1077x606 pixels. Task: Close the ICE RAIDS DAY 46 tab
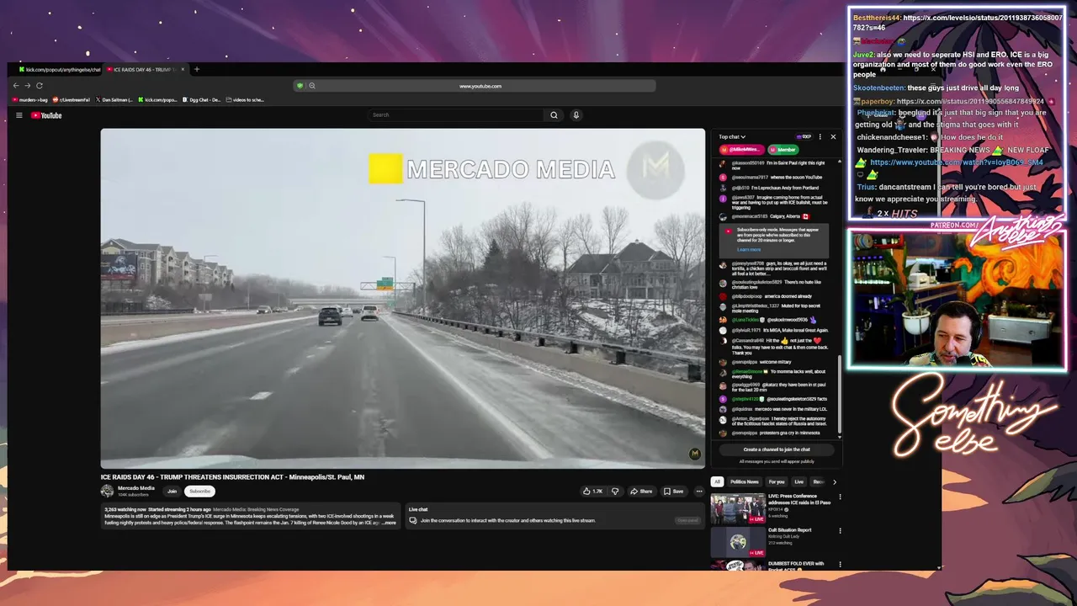[x=183, y=69]
